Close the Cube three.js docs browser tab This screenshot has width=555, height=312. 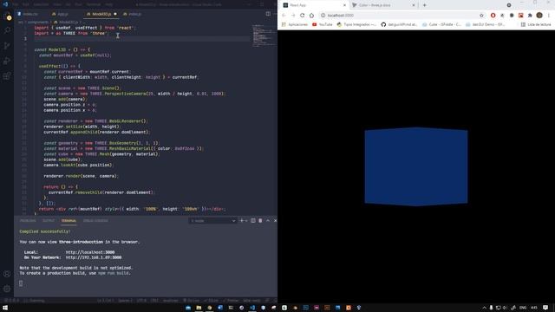coord(414,5)
